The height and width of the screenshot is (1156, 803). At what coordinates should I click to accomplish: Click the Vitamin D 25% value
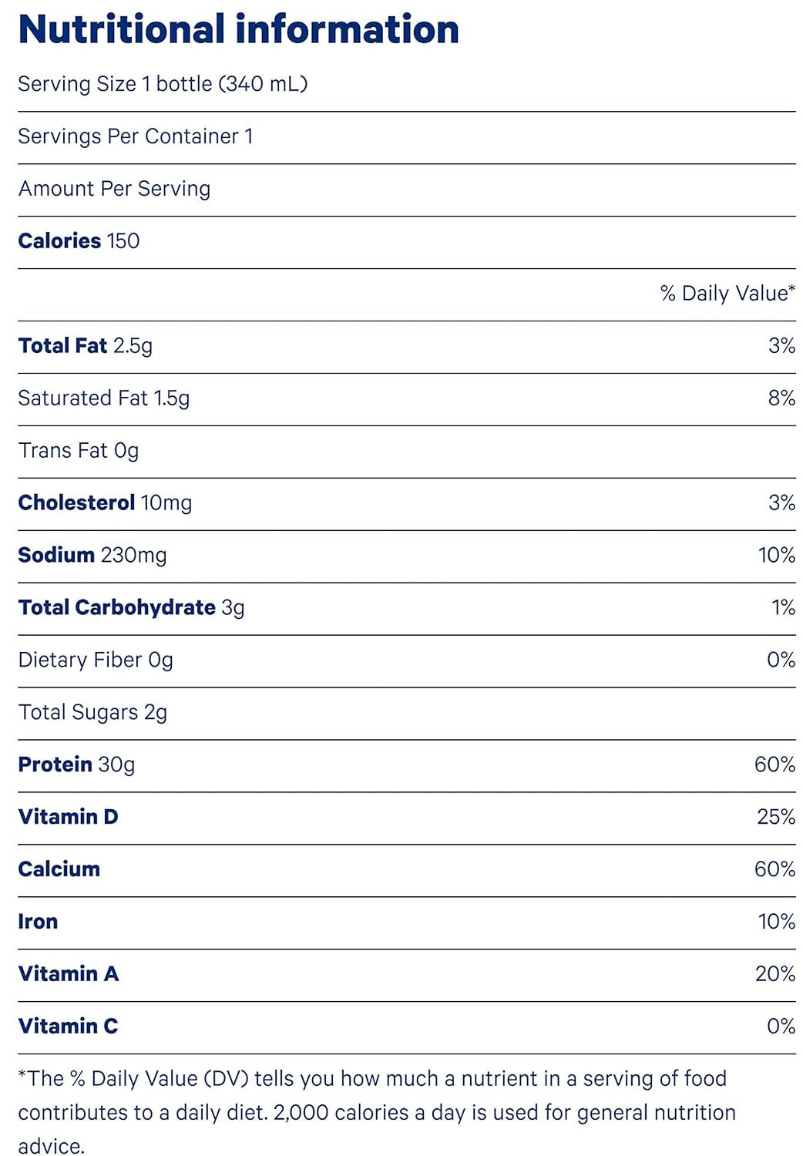[x=775, y=818]
